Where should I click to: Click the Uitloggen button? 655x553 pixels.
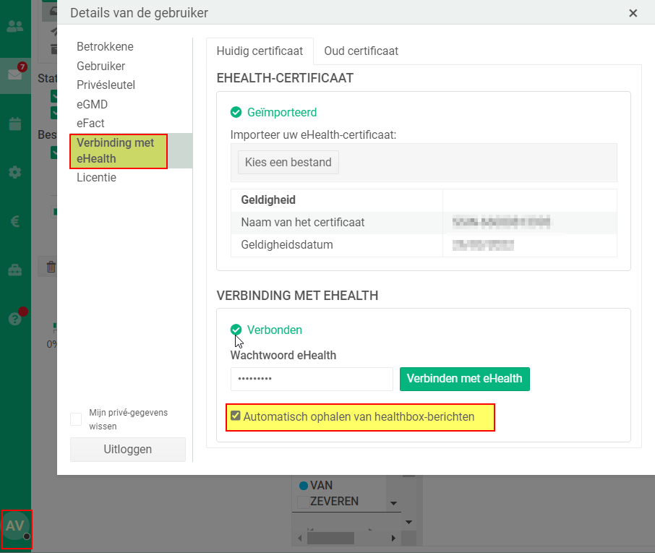(x=127, y=449)
